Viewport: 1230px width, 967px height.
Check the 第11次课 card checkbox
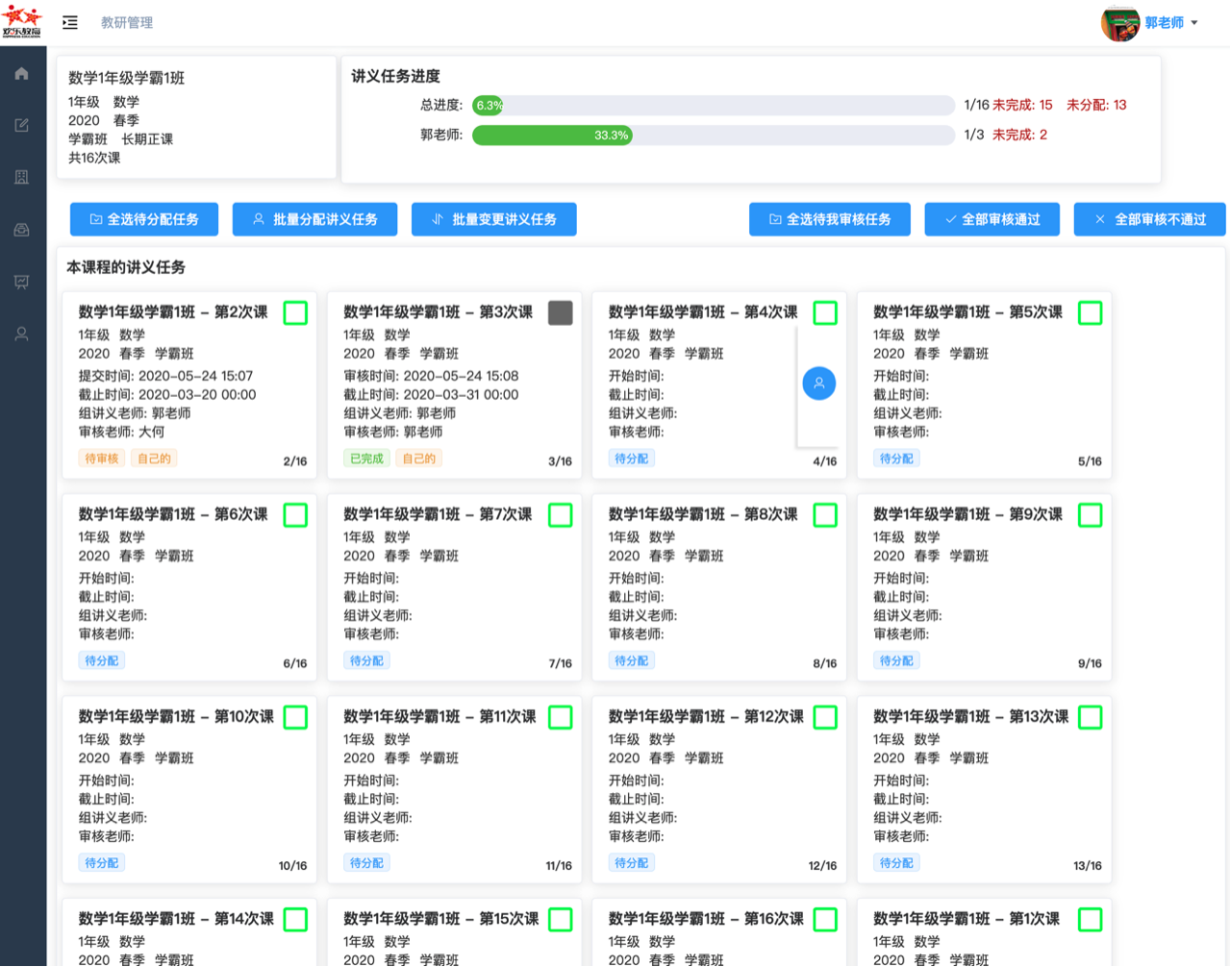(561, 717)
